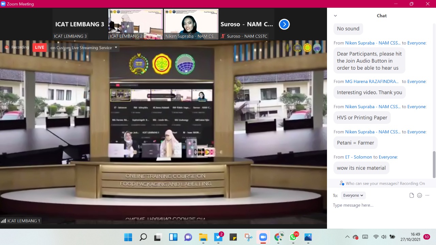Show next participants with blue arrow

284,24
